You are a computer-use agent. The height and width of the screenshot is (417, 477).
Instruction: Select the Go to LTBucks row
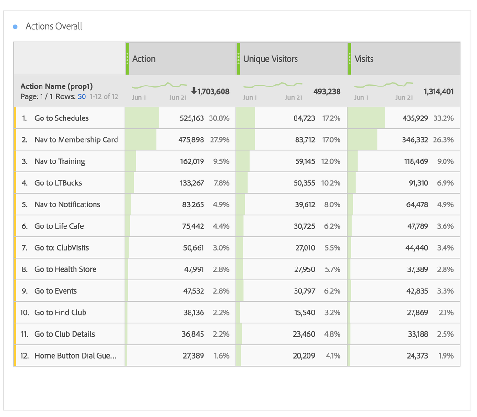[58, 183]
